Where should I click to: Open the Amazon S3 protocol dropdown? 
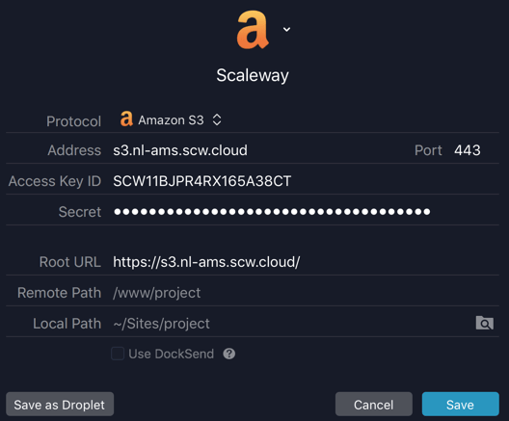(171, 120)
